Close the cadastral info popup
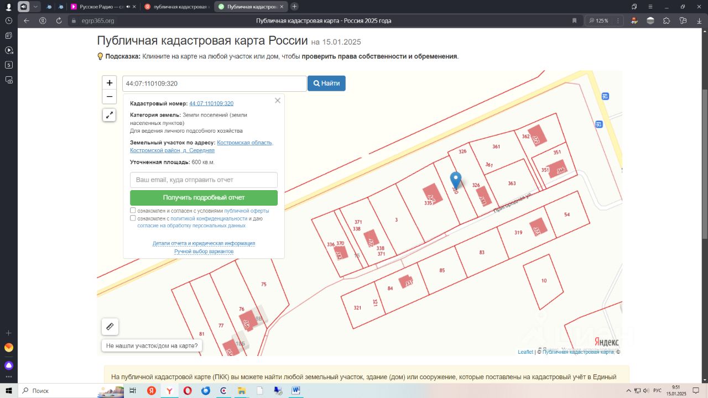Viewport: 708px width, 398px height. (278, 101)
